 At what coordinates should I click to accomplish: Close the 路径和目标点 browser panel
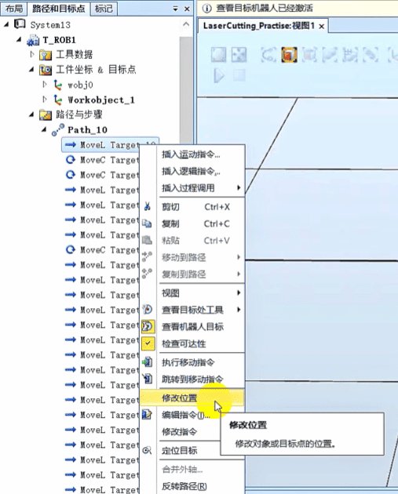tap(187, 9)
